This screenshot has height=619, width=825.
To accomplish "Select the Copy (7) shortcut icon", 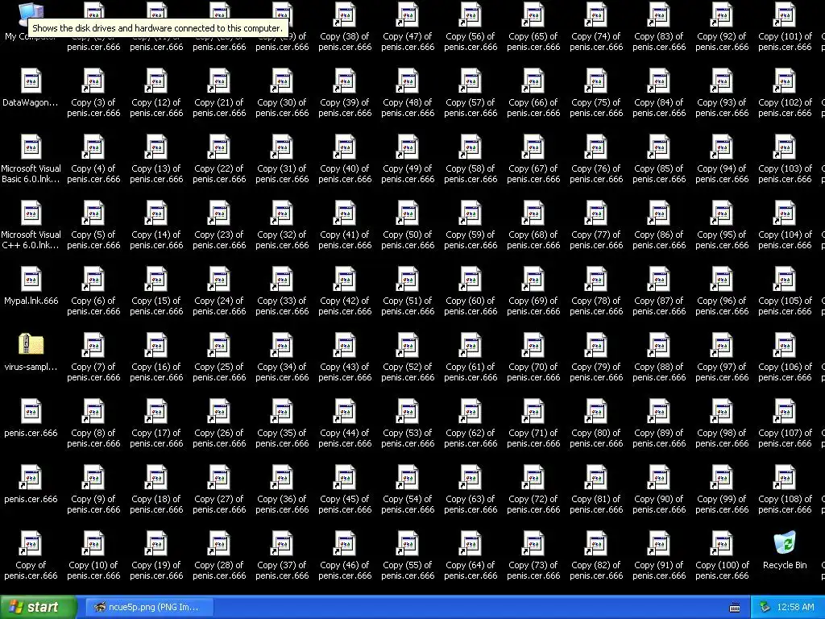I will point(93,346).
